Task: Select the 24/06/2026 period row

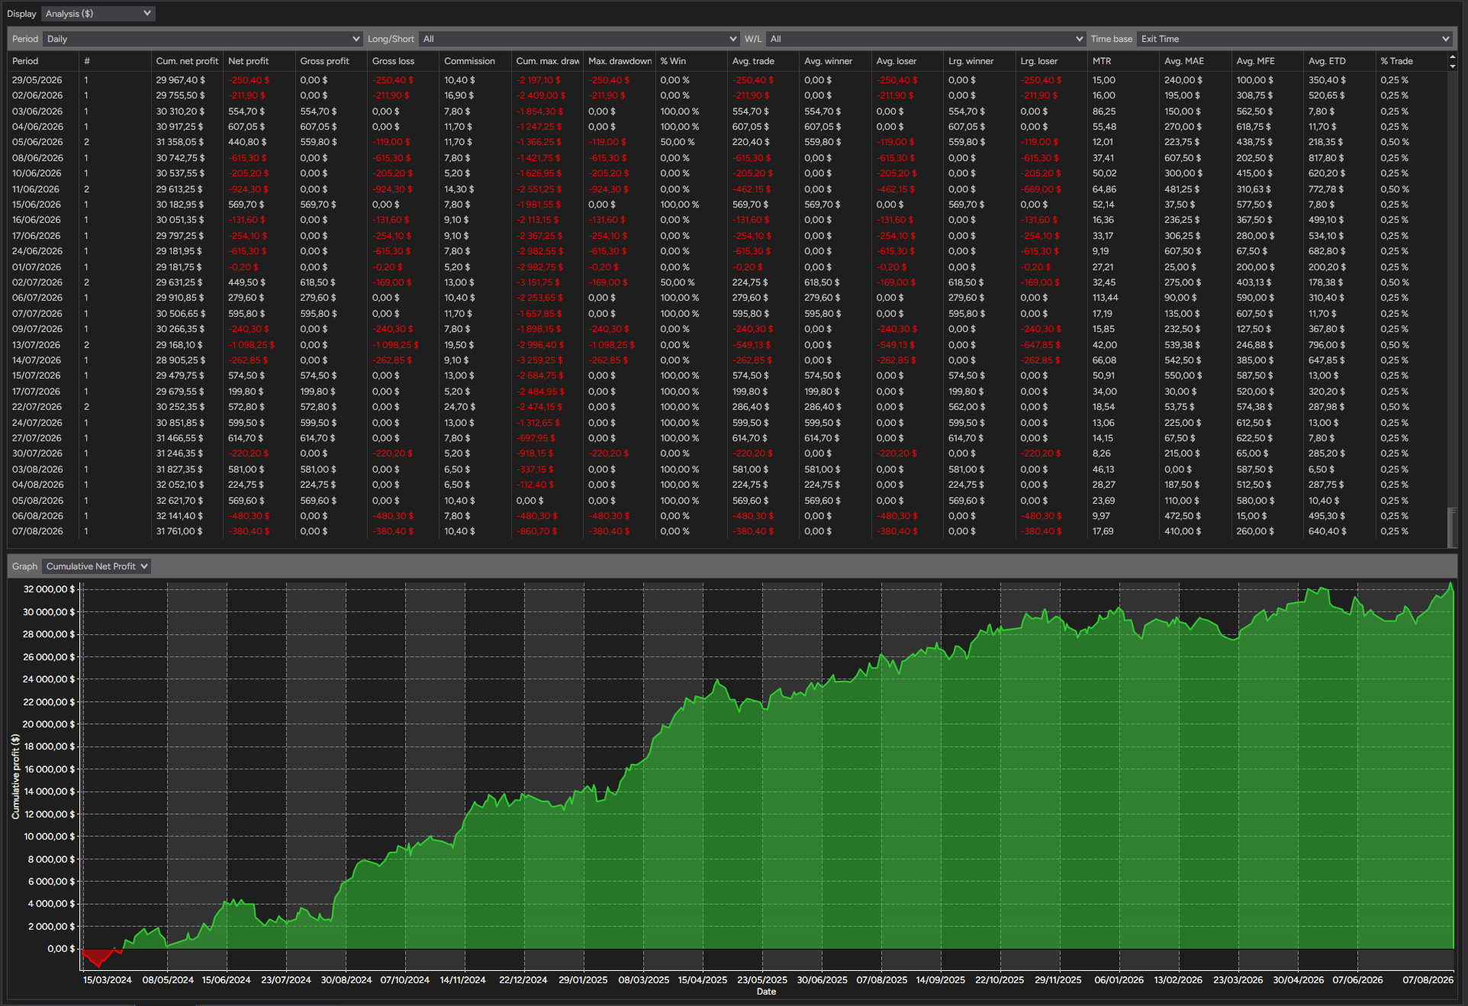Action: pos(728,251)
